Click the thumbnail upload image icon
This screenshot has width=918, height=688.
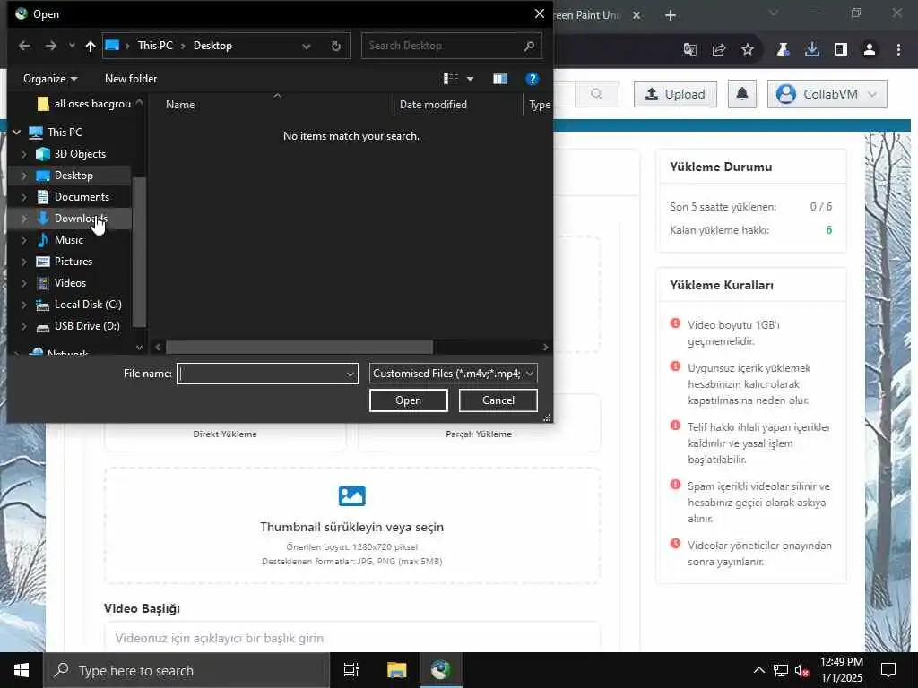coord(351,496)
